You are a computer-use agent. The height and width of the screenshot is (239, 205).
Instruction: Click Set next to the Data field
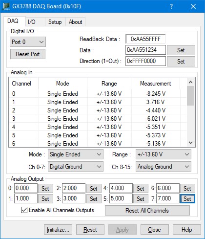[x=181, y=50]
